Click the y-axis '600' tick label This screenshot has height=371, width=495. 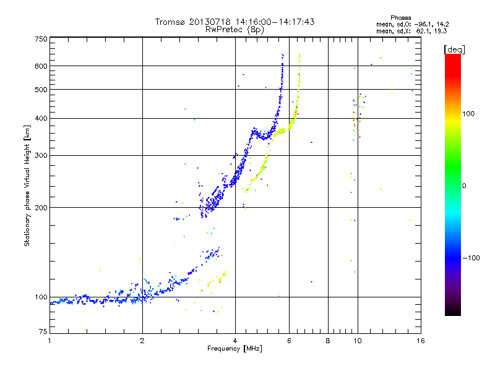[41, 66]
